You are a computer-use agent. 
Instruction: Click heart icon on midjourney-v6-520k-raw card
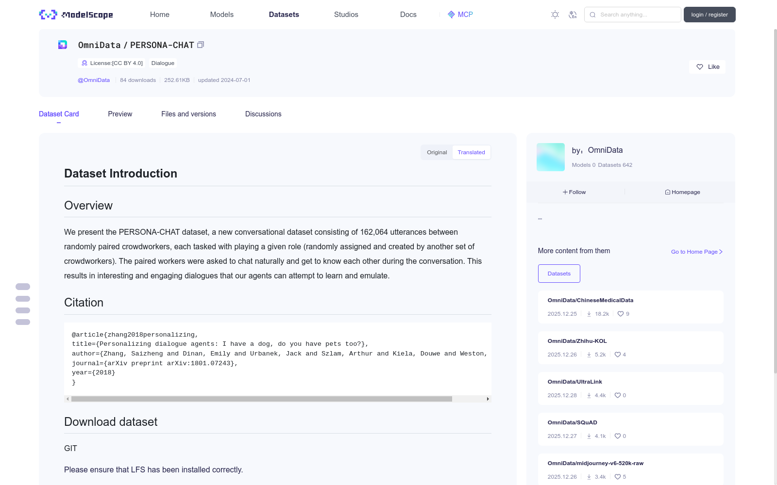[617, 477]
